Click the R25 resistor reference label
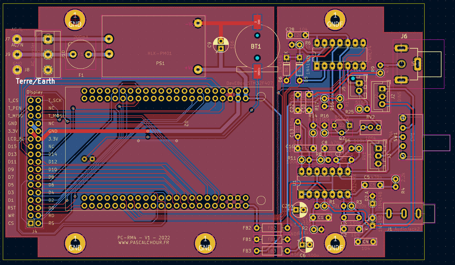Screen dimensions: 455x265 (x=349, y=112)
